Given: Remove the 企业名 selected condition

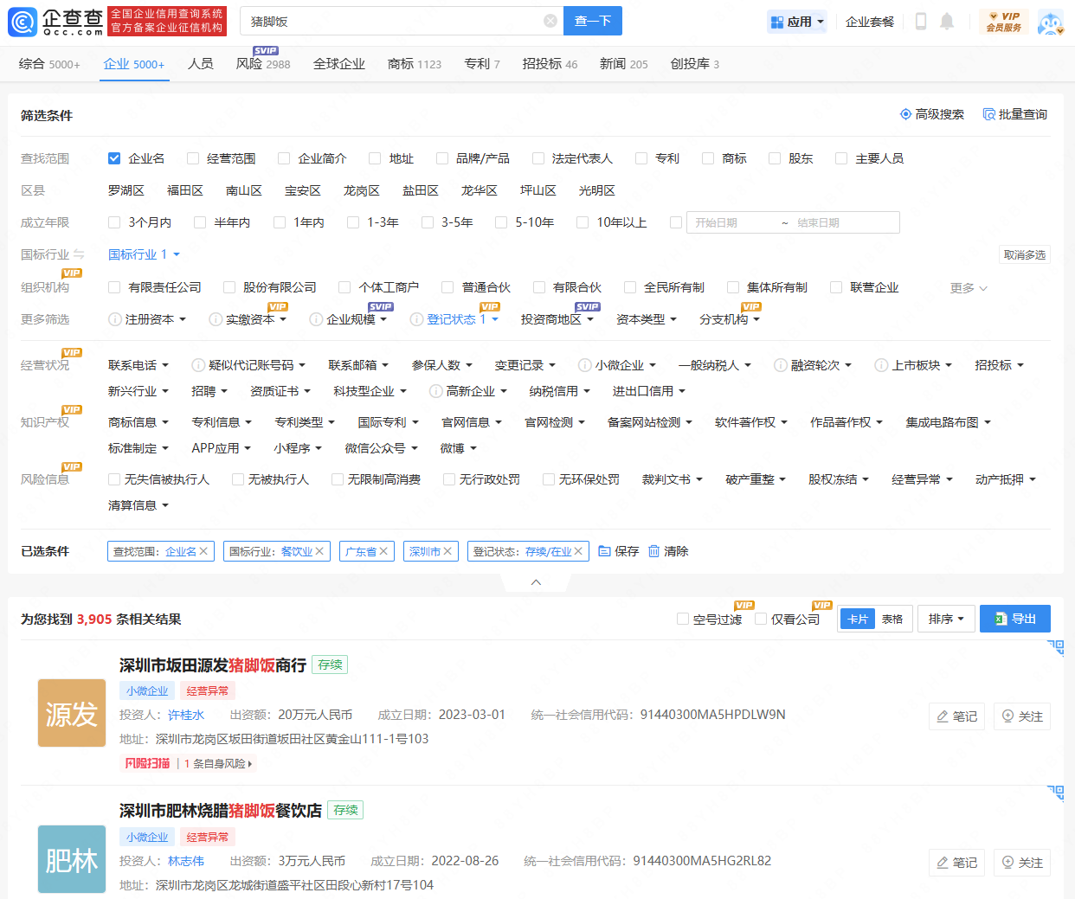Looking at the screenshot, I should tap(204, 551).
